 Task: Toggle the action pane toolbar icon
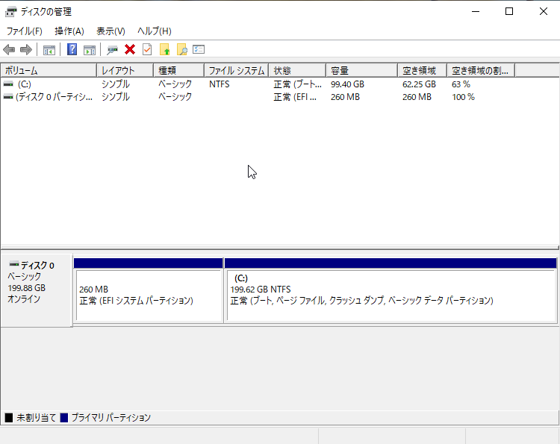[90, 49]
